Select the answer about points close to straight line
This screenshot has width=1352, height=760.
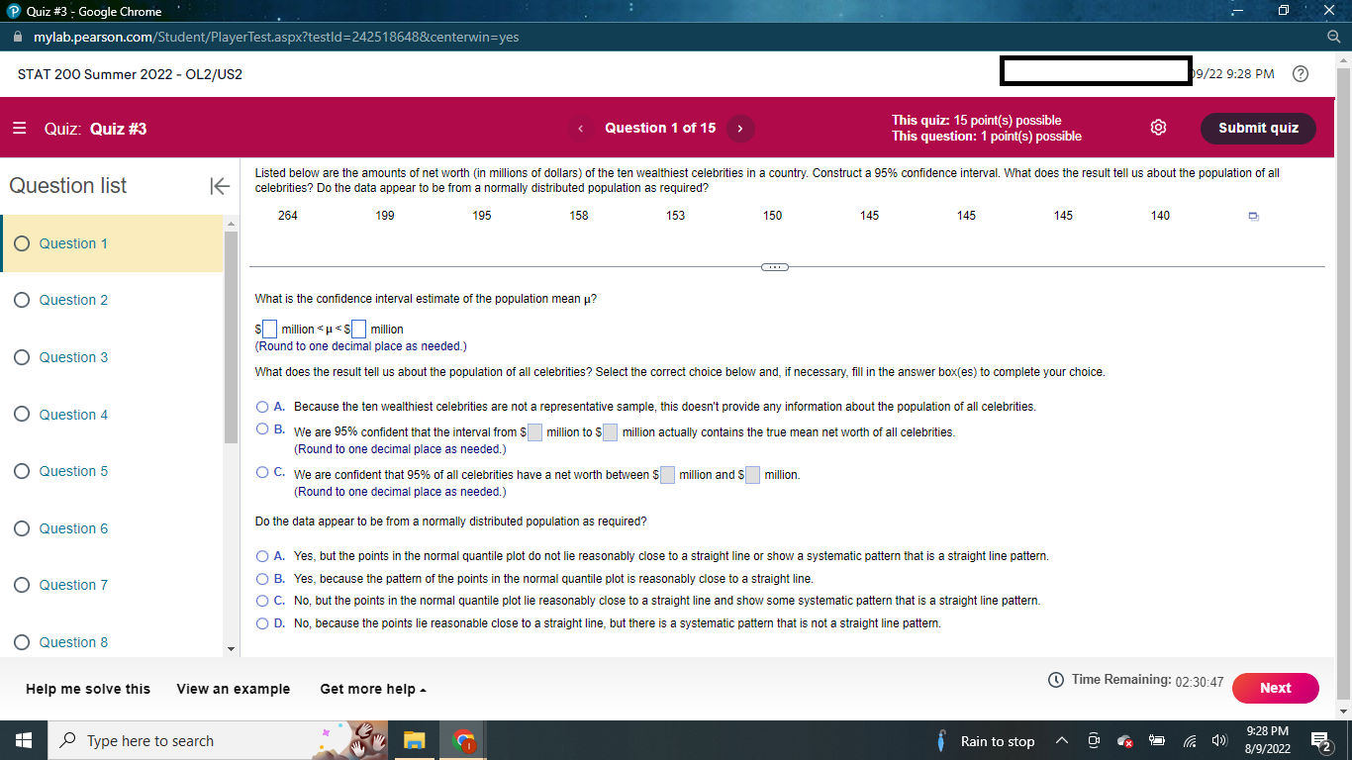point(263,580)
